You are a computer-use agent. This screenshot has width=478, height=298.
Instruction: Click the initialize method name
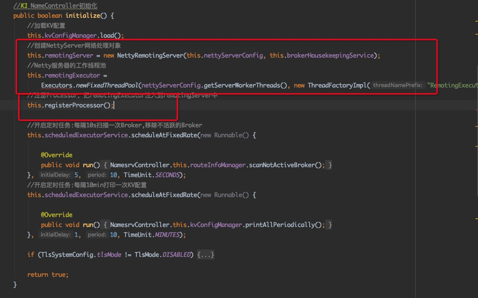point(83,16)
